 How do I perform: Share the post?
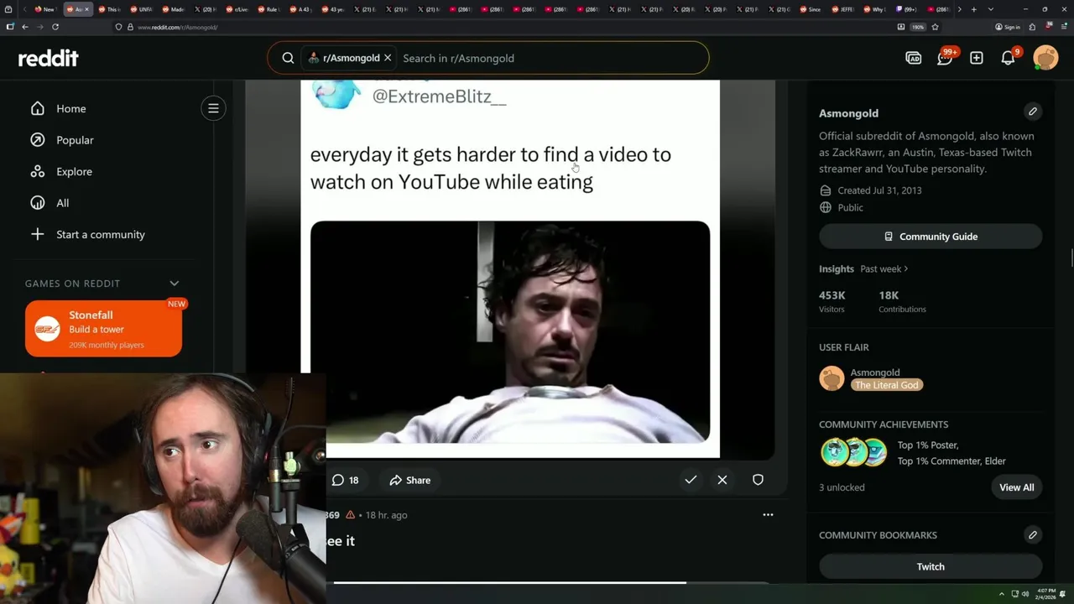click(410, 480)
